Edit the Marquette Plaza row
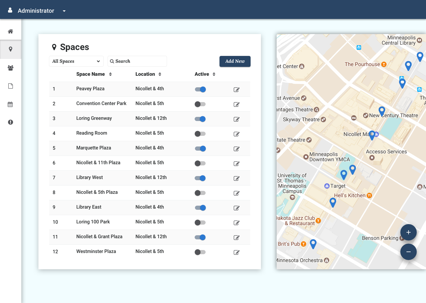The width and height of the screenshot is (426, 303). (236, 149)
